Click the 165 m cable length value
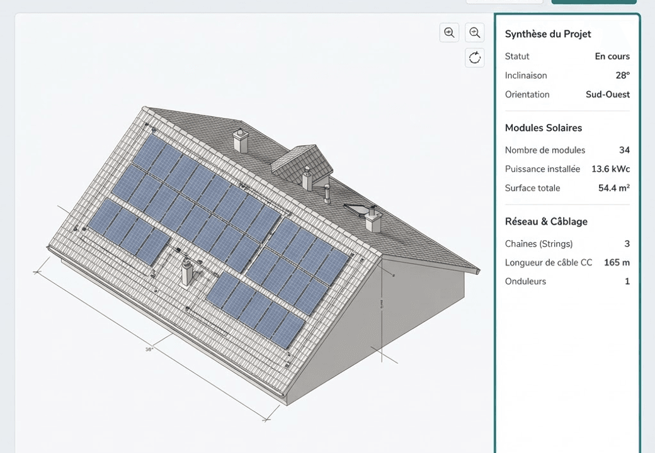 pos(617,262)
